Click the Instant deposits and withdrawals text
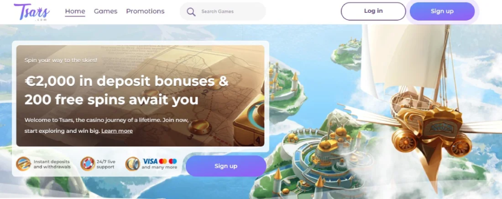Image resolution: width=502 pixels, height=199 pixels. 52,164
